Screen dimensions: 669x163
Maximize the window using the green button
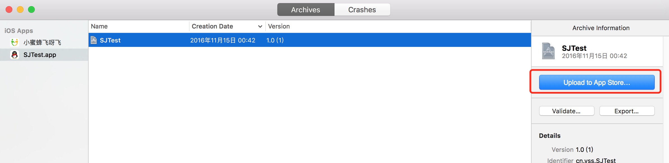pyautogui.click(x=31, y=9)
